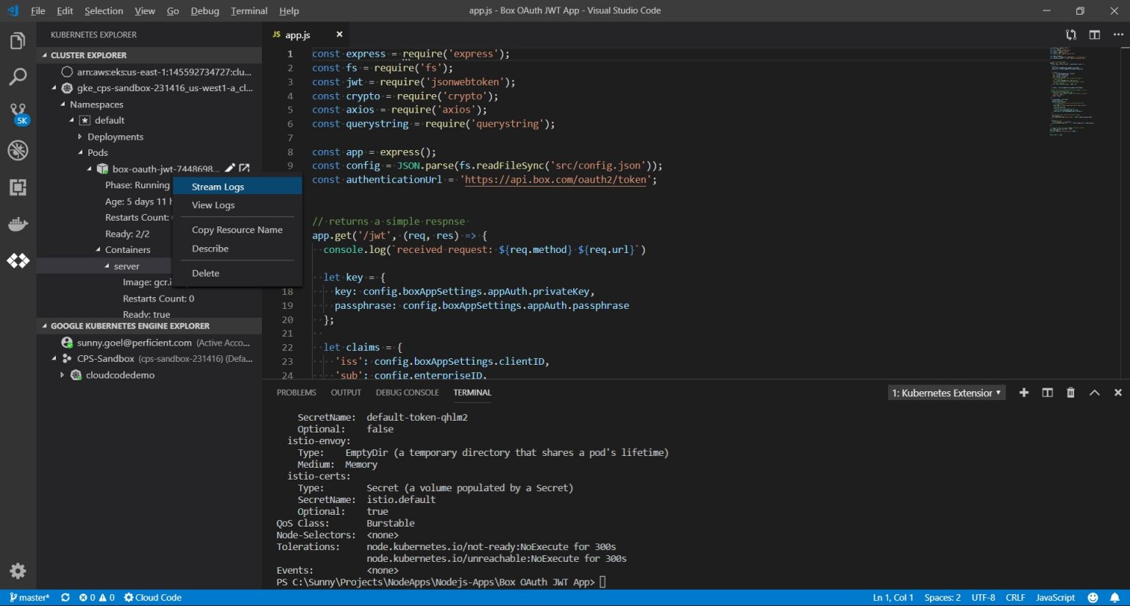Open the Extensions view
1130x606 pixels.
click(x=18, y=188)
